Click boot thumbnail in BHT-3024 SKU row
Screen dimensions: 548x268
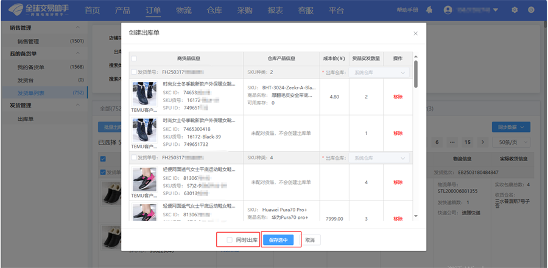144,94
